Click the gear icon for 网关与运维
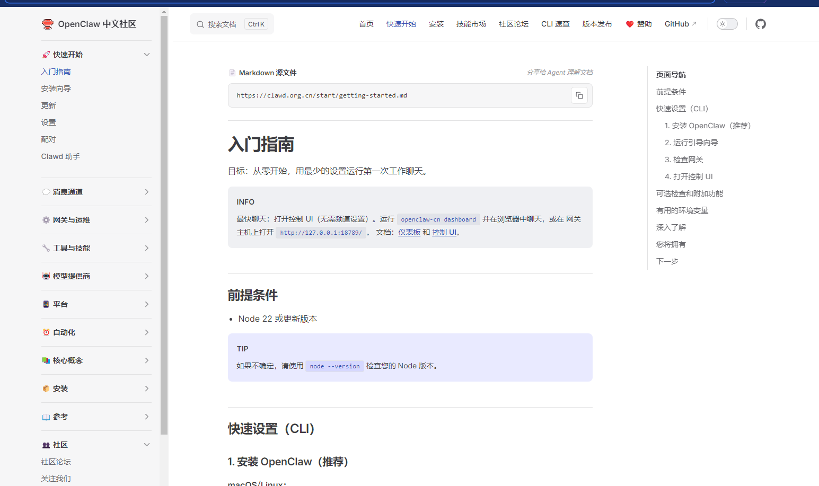The image size is (819, 486). coord(46,220)
